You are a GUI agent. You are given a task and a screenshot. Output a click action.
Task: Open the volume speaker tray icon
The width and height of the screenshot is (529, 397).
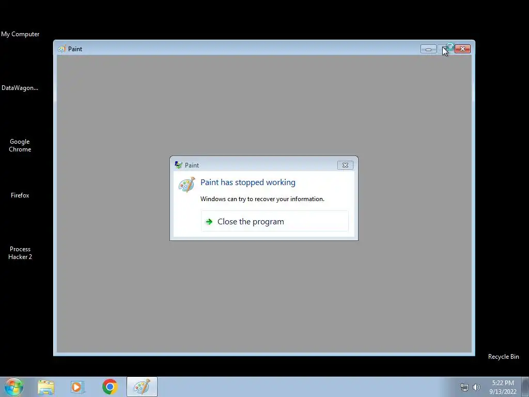476,387
